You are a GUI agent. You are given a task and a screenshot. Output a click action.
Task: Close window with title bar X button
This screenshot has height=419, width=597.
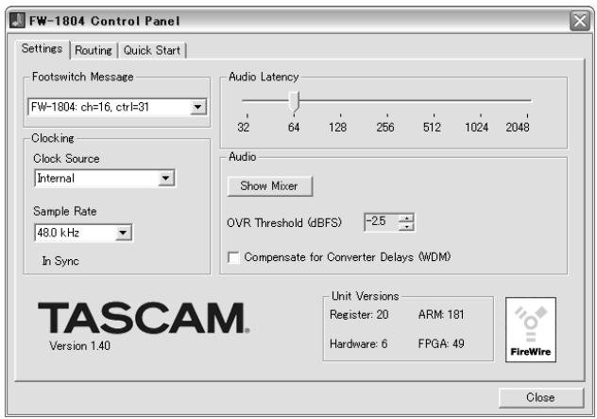click(579, 21)
